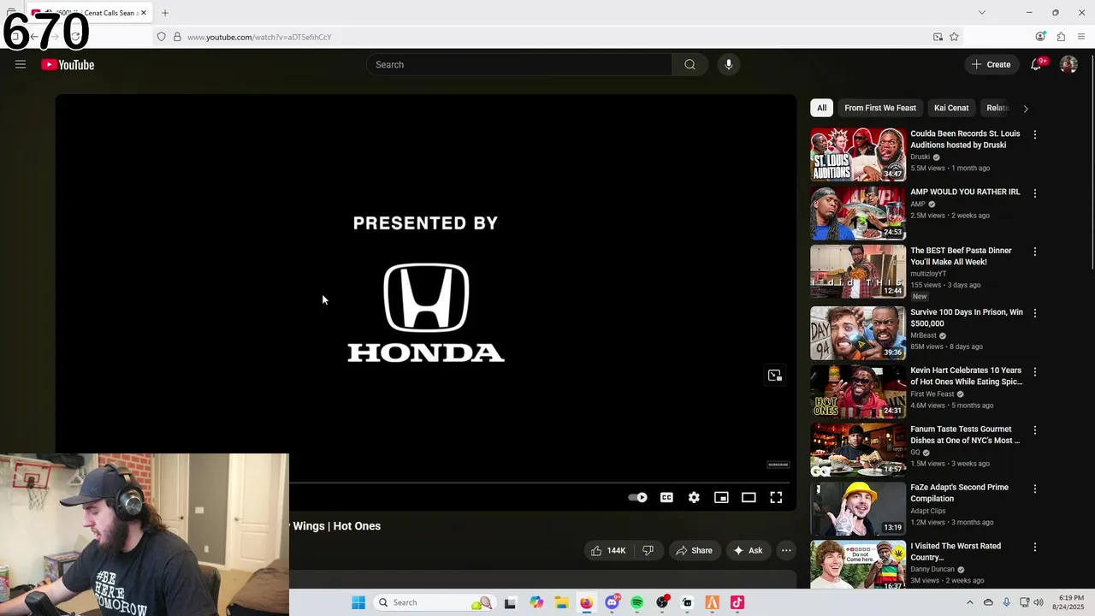Open a new browser tab

click(165, 13)
